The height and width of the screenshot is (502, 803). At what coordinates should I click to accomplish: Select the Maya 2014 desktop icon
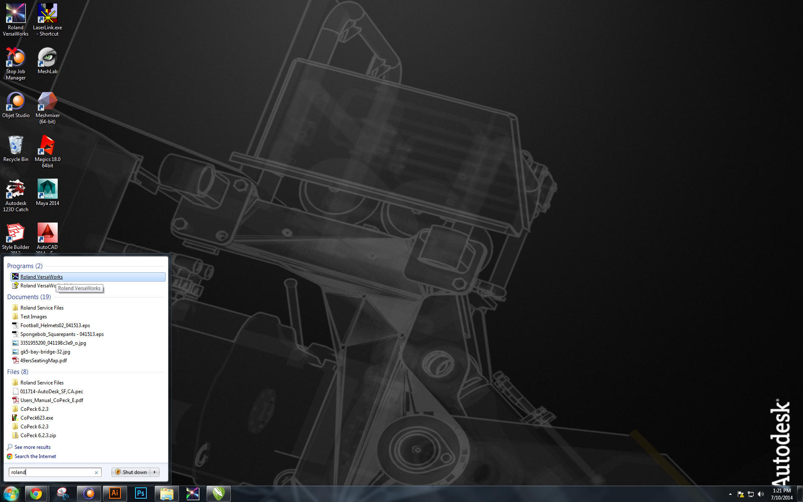coord(47,192)
